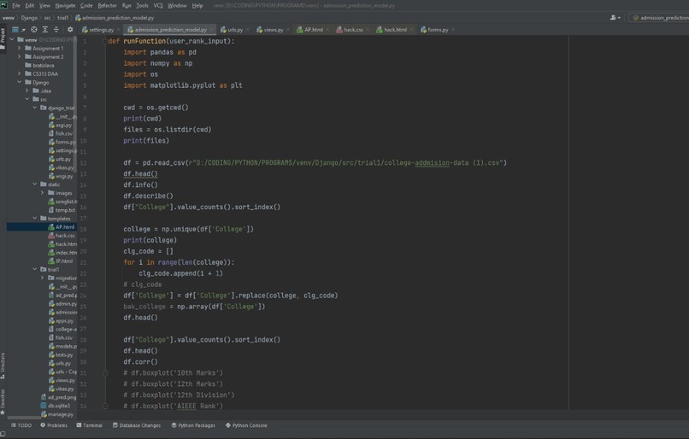
Task: Open the Python Console tool window
Action: [246, 425]
